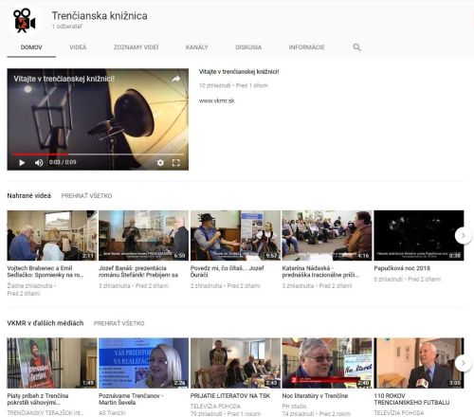Click the Vitajte v trenčianskej knižnici! title link
Viewport: 474px width, 417px height.
[239, 72]
